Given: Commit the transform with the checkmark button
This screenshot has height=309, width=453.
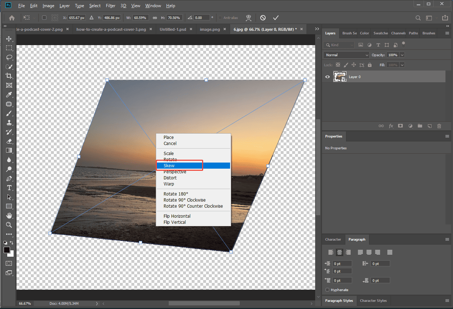Looking at the screenshot, I should click(276, 17).
